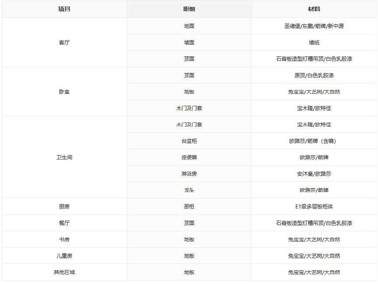Select the 安沐皇/欧路莎 material cell
Screen dimensions: 378x284
(x=314, y=173)
